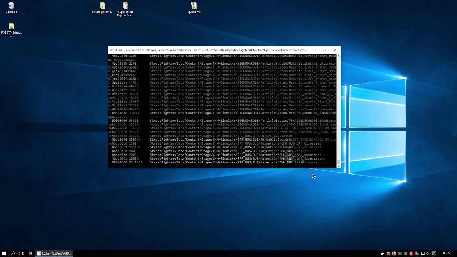Viewport: 457px width, 257px height.
Task: Open the network status tray icon
Action: pos(422,253)
